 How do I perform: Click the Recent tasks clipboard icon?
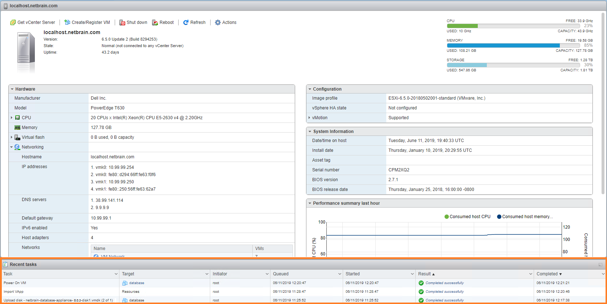point(5,265)
